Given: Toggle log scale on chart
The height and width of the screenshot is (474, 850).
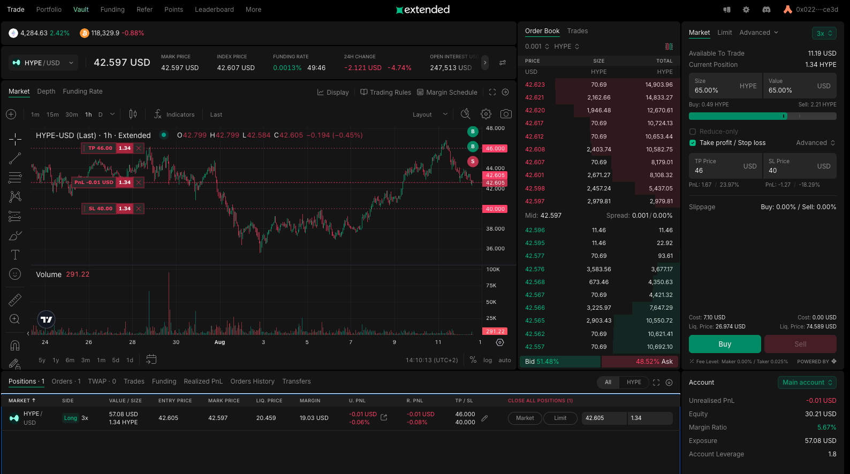Looking at the screenshot, I should [488, 360].
